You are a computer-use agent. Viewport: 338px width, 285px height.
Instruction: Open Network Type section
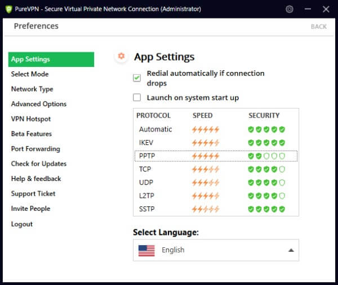tap(32, 89)
